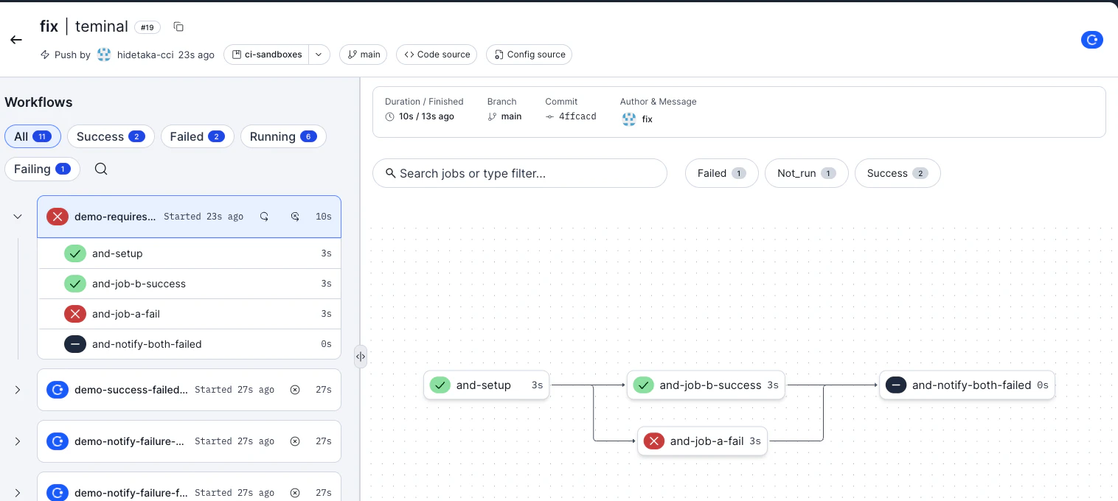The height and width of the screenshot is (501, 1118).
Task: Select and-notify-both-failed in workflow list
Action: 189,344
